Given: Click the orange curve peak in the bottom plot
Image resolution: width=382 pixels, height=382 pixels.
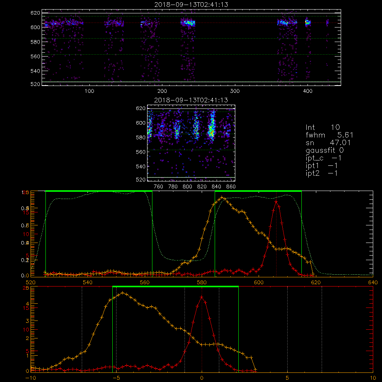Looking at the screenshot, I should 123,293.
